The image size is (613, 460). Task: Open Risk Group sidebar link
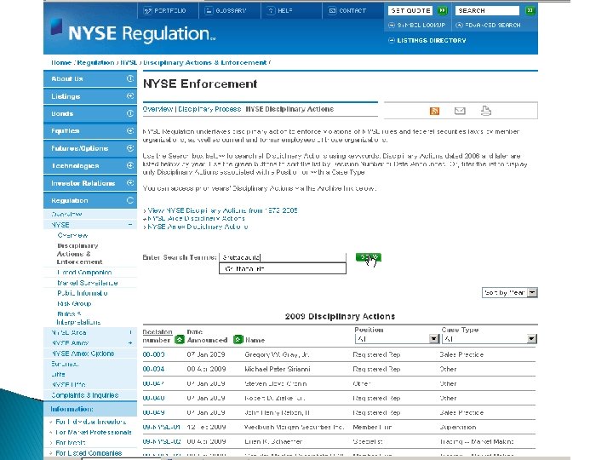point(74,303)
